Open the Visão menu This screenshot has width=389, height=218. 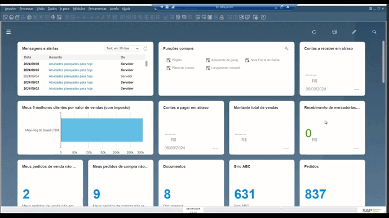tap(41, 8)
